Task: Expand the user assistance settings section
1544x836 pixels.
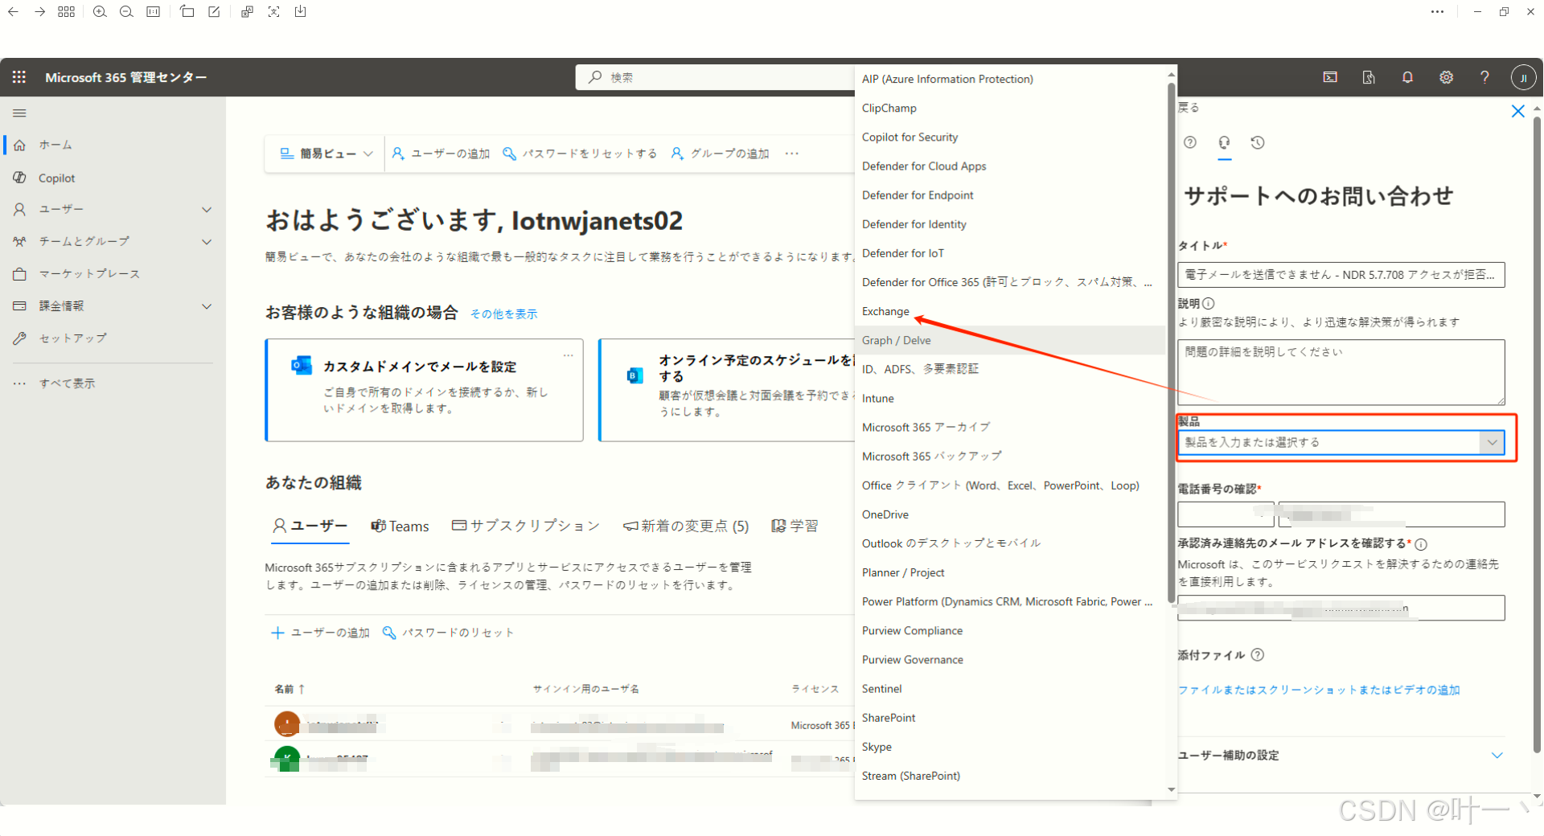Action: pos(1497,756)
